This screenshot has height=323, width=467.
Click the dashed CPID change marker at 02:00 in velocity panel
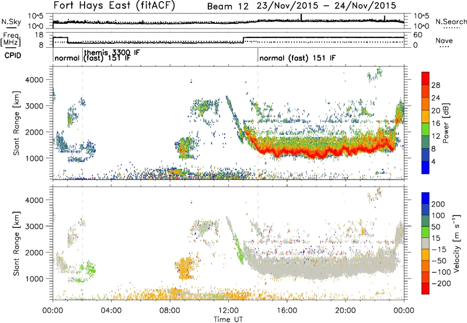pyautogui.click(x=82, y=243)
